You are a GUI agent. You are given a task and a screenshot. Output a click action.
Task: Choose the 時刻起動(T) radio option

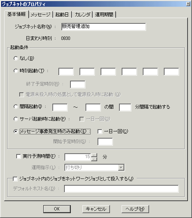point(16,71)
